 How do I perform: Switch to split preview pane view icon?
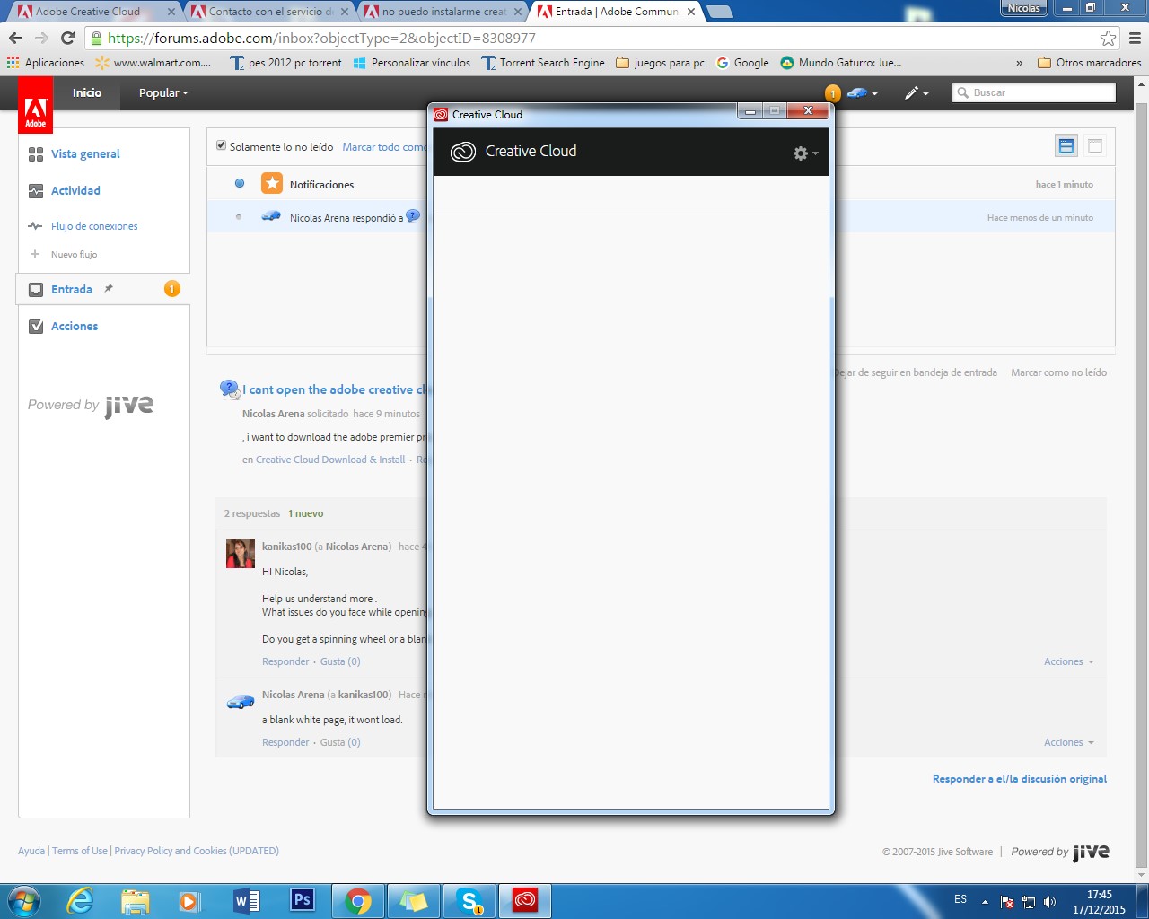[1066, 146]
